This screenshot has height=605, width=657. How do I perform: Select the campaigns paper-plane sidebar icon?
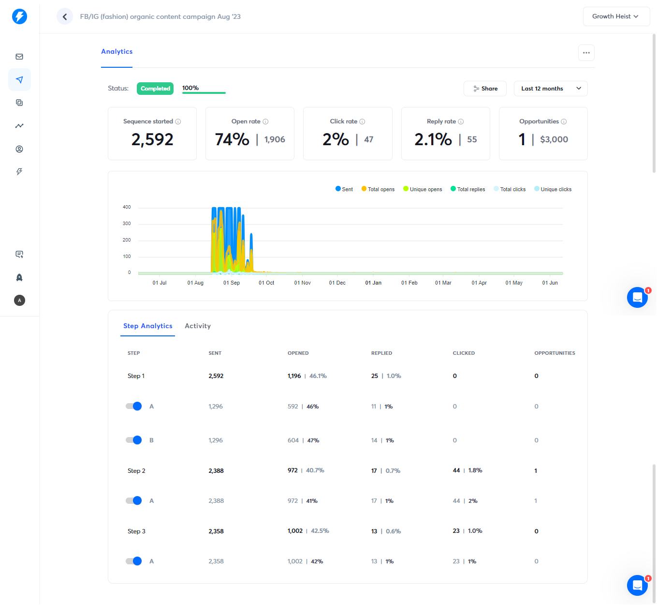coord(19,79)
